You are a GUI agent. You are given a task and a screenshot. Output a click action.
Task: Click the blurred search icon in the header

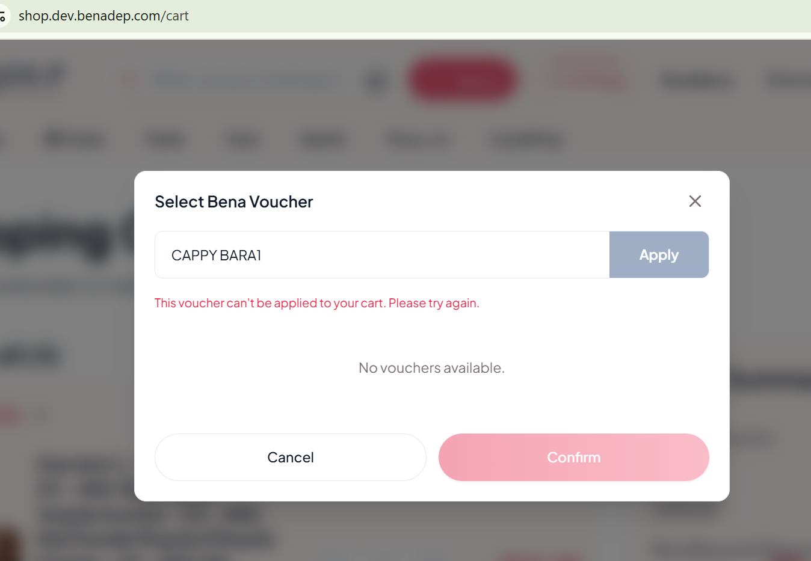coord(376,81)
